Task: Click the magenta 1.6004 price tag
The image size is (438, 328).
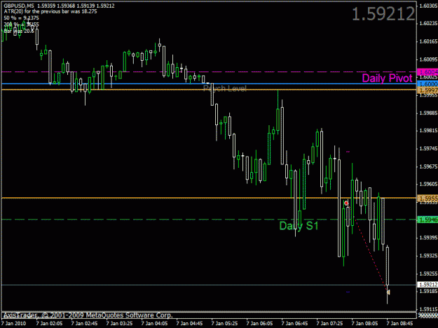Action: coord(427,72)
